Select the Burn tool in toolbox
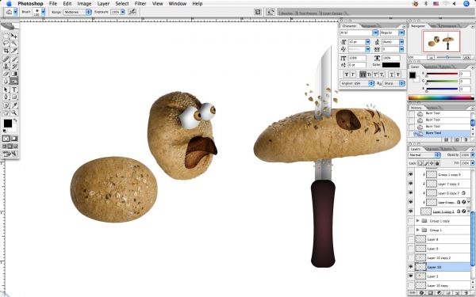The image size is (476, 297). tap(14, 81)
